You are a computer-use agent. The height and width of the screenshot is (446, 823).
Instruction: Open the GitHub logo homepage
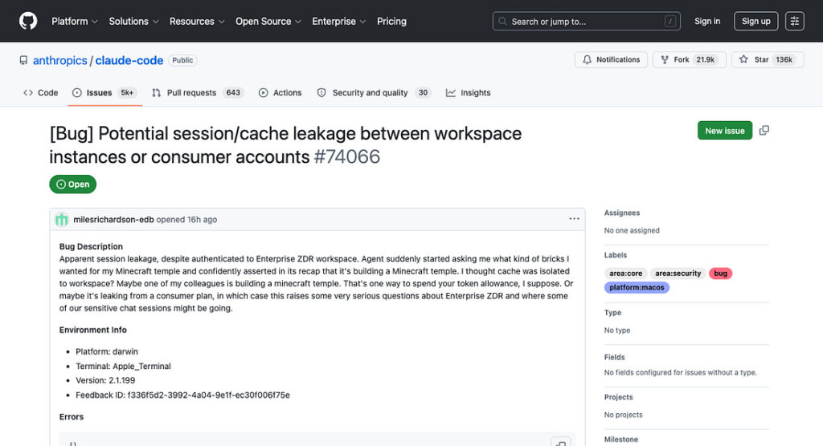28,21
